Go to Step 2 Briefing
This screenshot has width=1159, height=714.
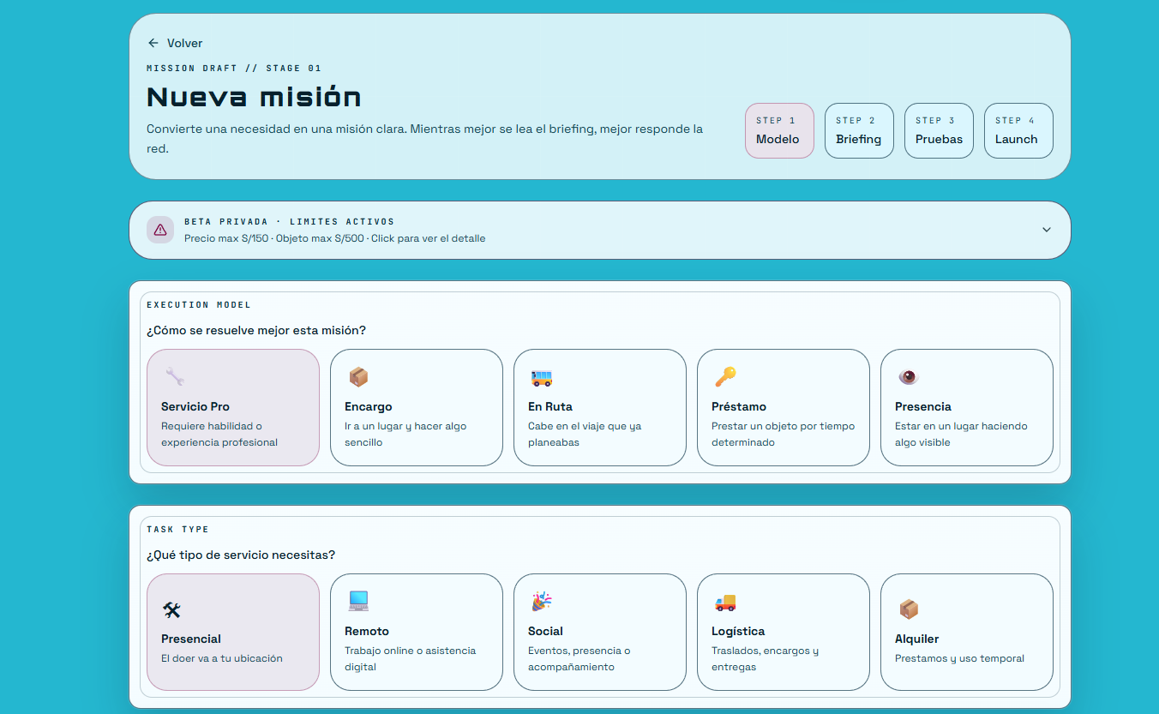(x=859, y=131)
